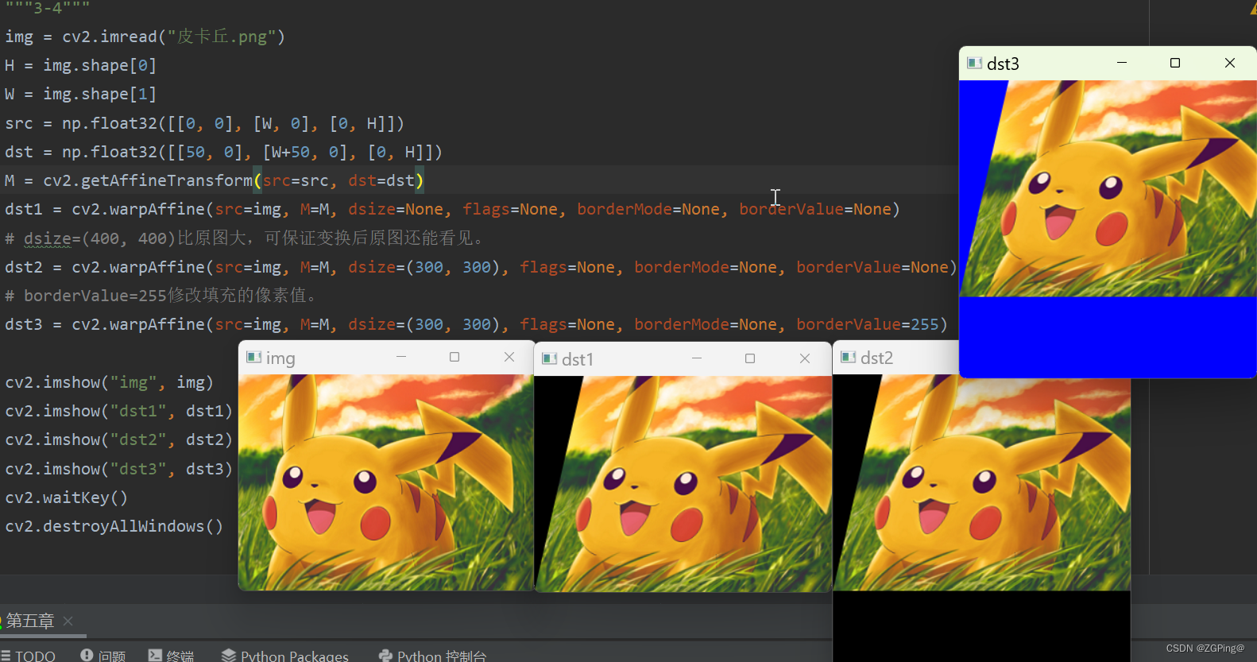This screenshot has width=1257, height=662.
Task: Click the dst1 = cv2.warpAffine code line
Action: (452, 209)
